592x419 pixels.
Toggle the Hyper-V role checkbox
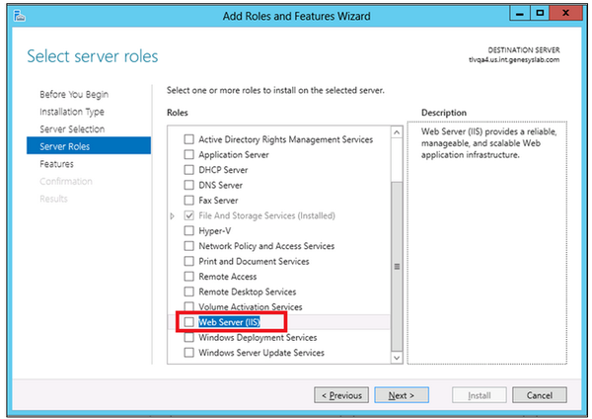click(x=188, y=230)
